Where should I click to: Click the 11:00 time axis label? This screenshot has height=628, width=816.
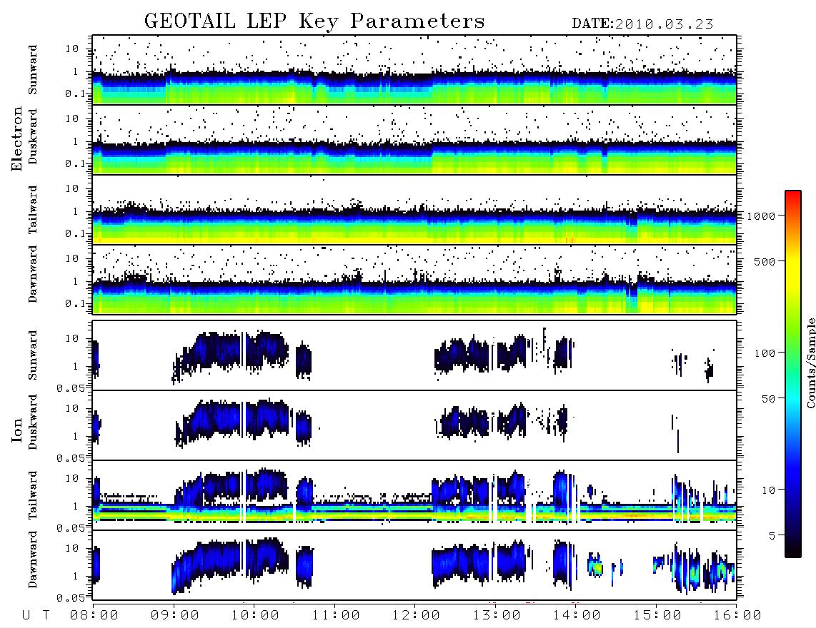[x=336, y=615]
